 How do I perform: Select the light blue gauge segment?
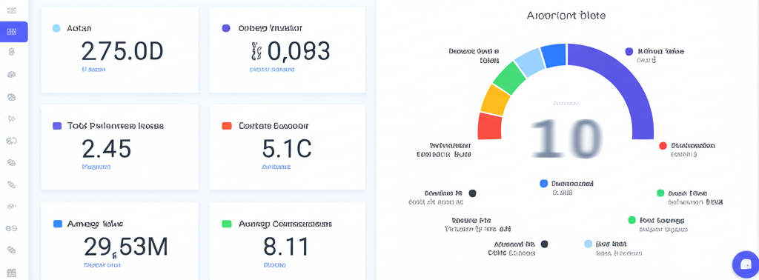(529, 62)
